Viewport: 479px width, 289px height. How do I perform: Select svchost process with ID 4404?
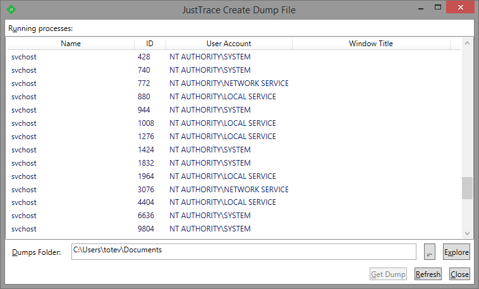[x=234, y=202]
